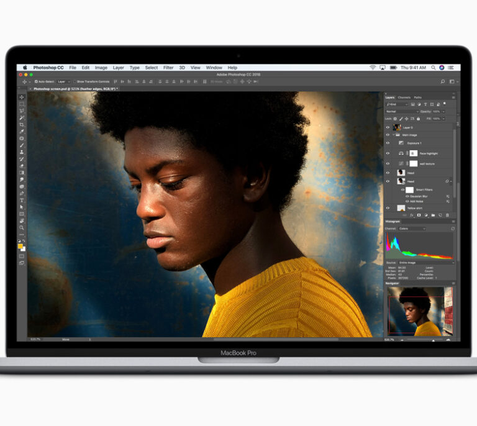Click the yellow foreground color swatch
This screenshot has height=426, width=477.
pos(20,246)
